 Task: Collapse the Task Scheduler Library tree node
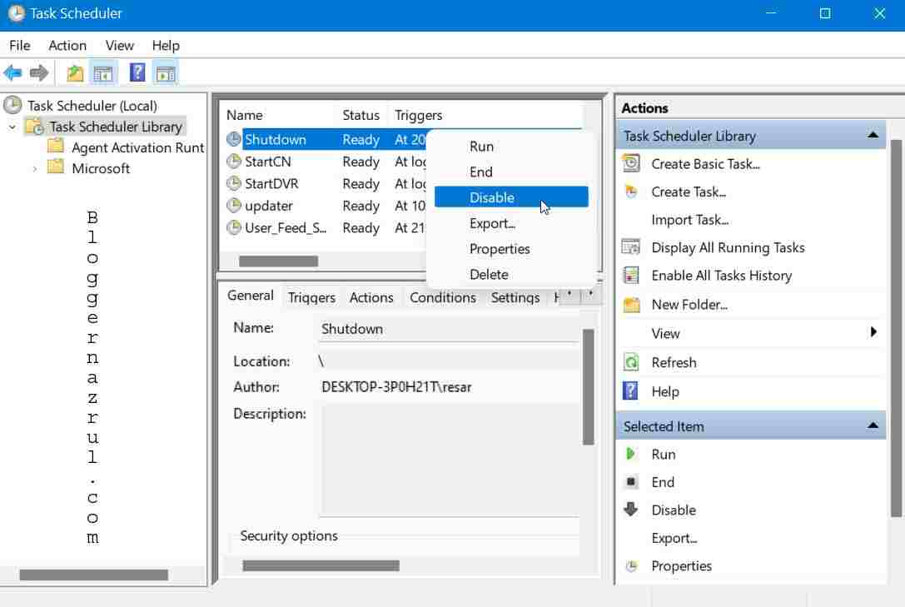pyautogui.click(x=12, y=127)
